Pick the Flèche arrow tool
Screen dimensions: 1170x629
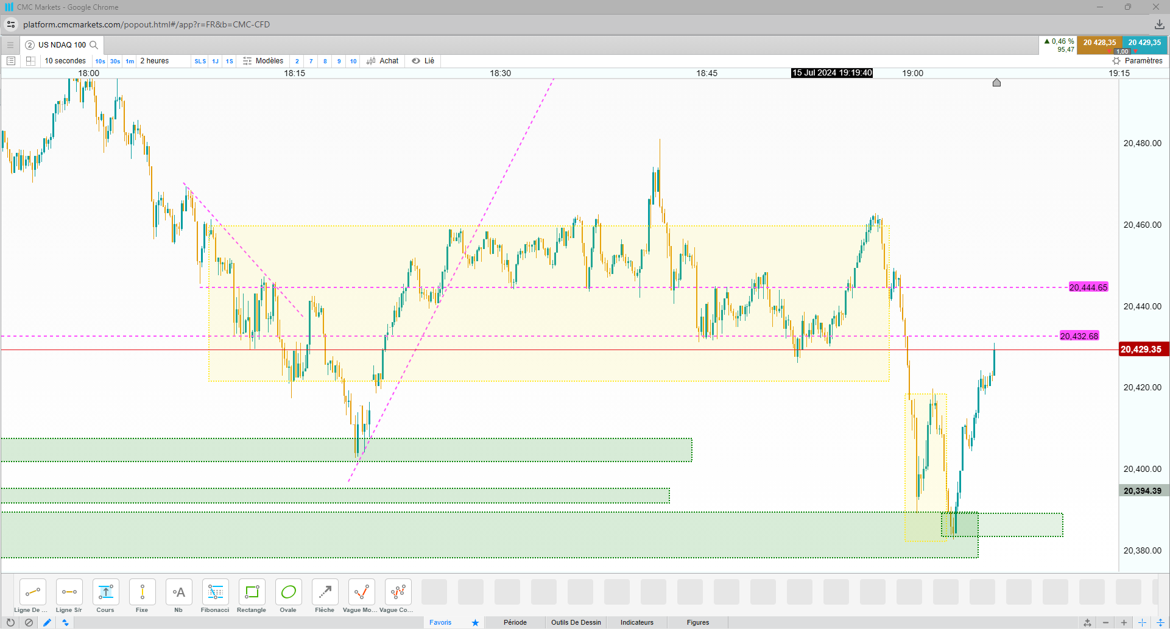pos(325,596)
